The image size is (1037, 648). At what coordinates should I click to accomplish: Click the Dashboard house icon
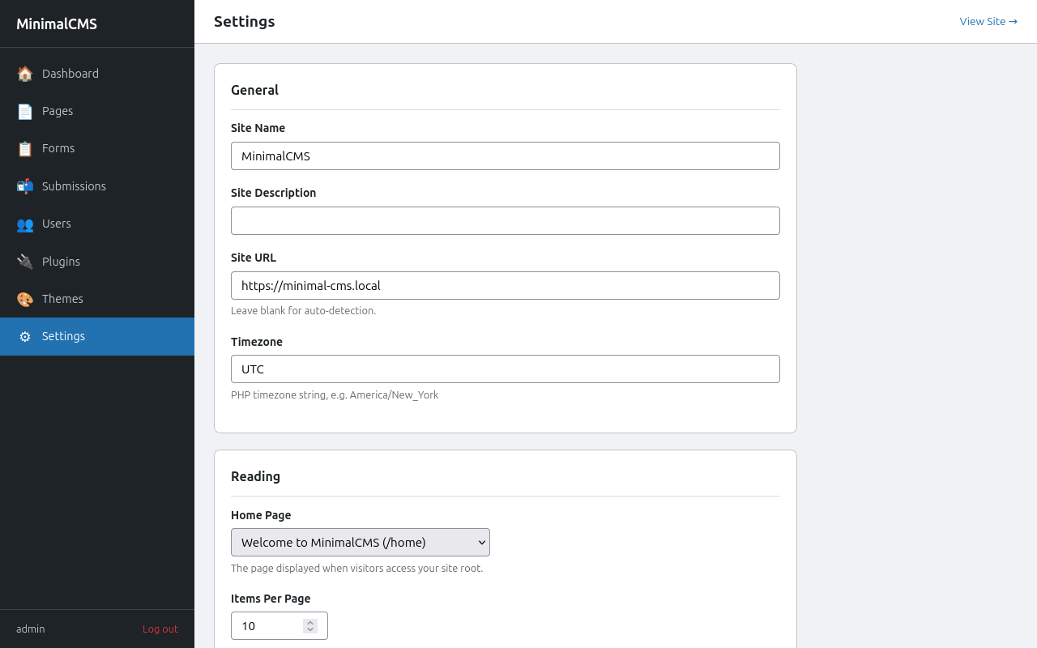[25, 74]
